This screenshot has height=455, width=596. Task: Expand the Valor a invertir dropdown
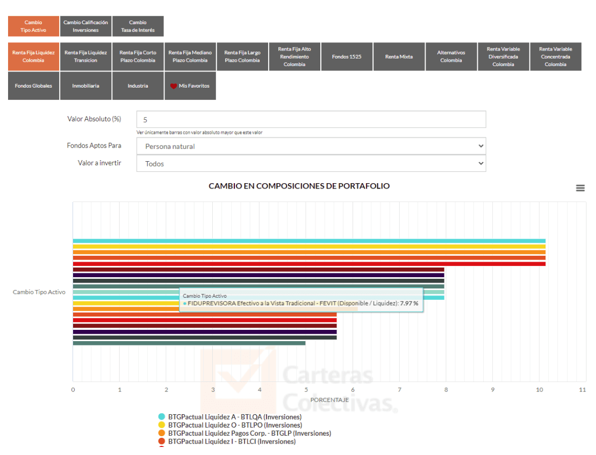[x=311, y=164]
